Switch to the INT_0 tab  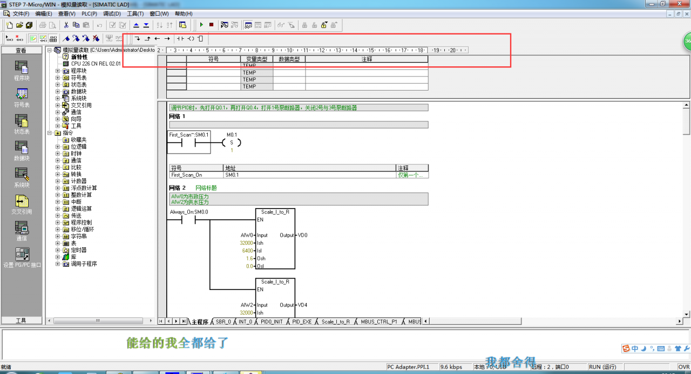point(245,322)
